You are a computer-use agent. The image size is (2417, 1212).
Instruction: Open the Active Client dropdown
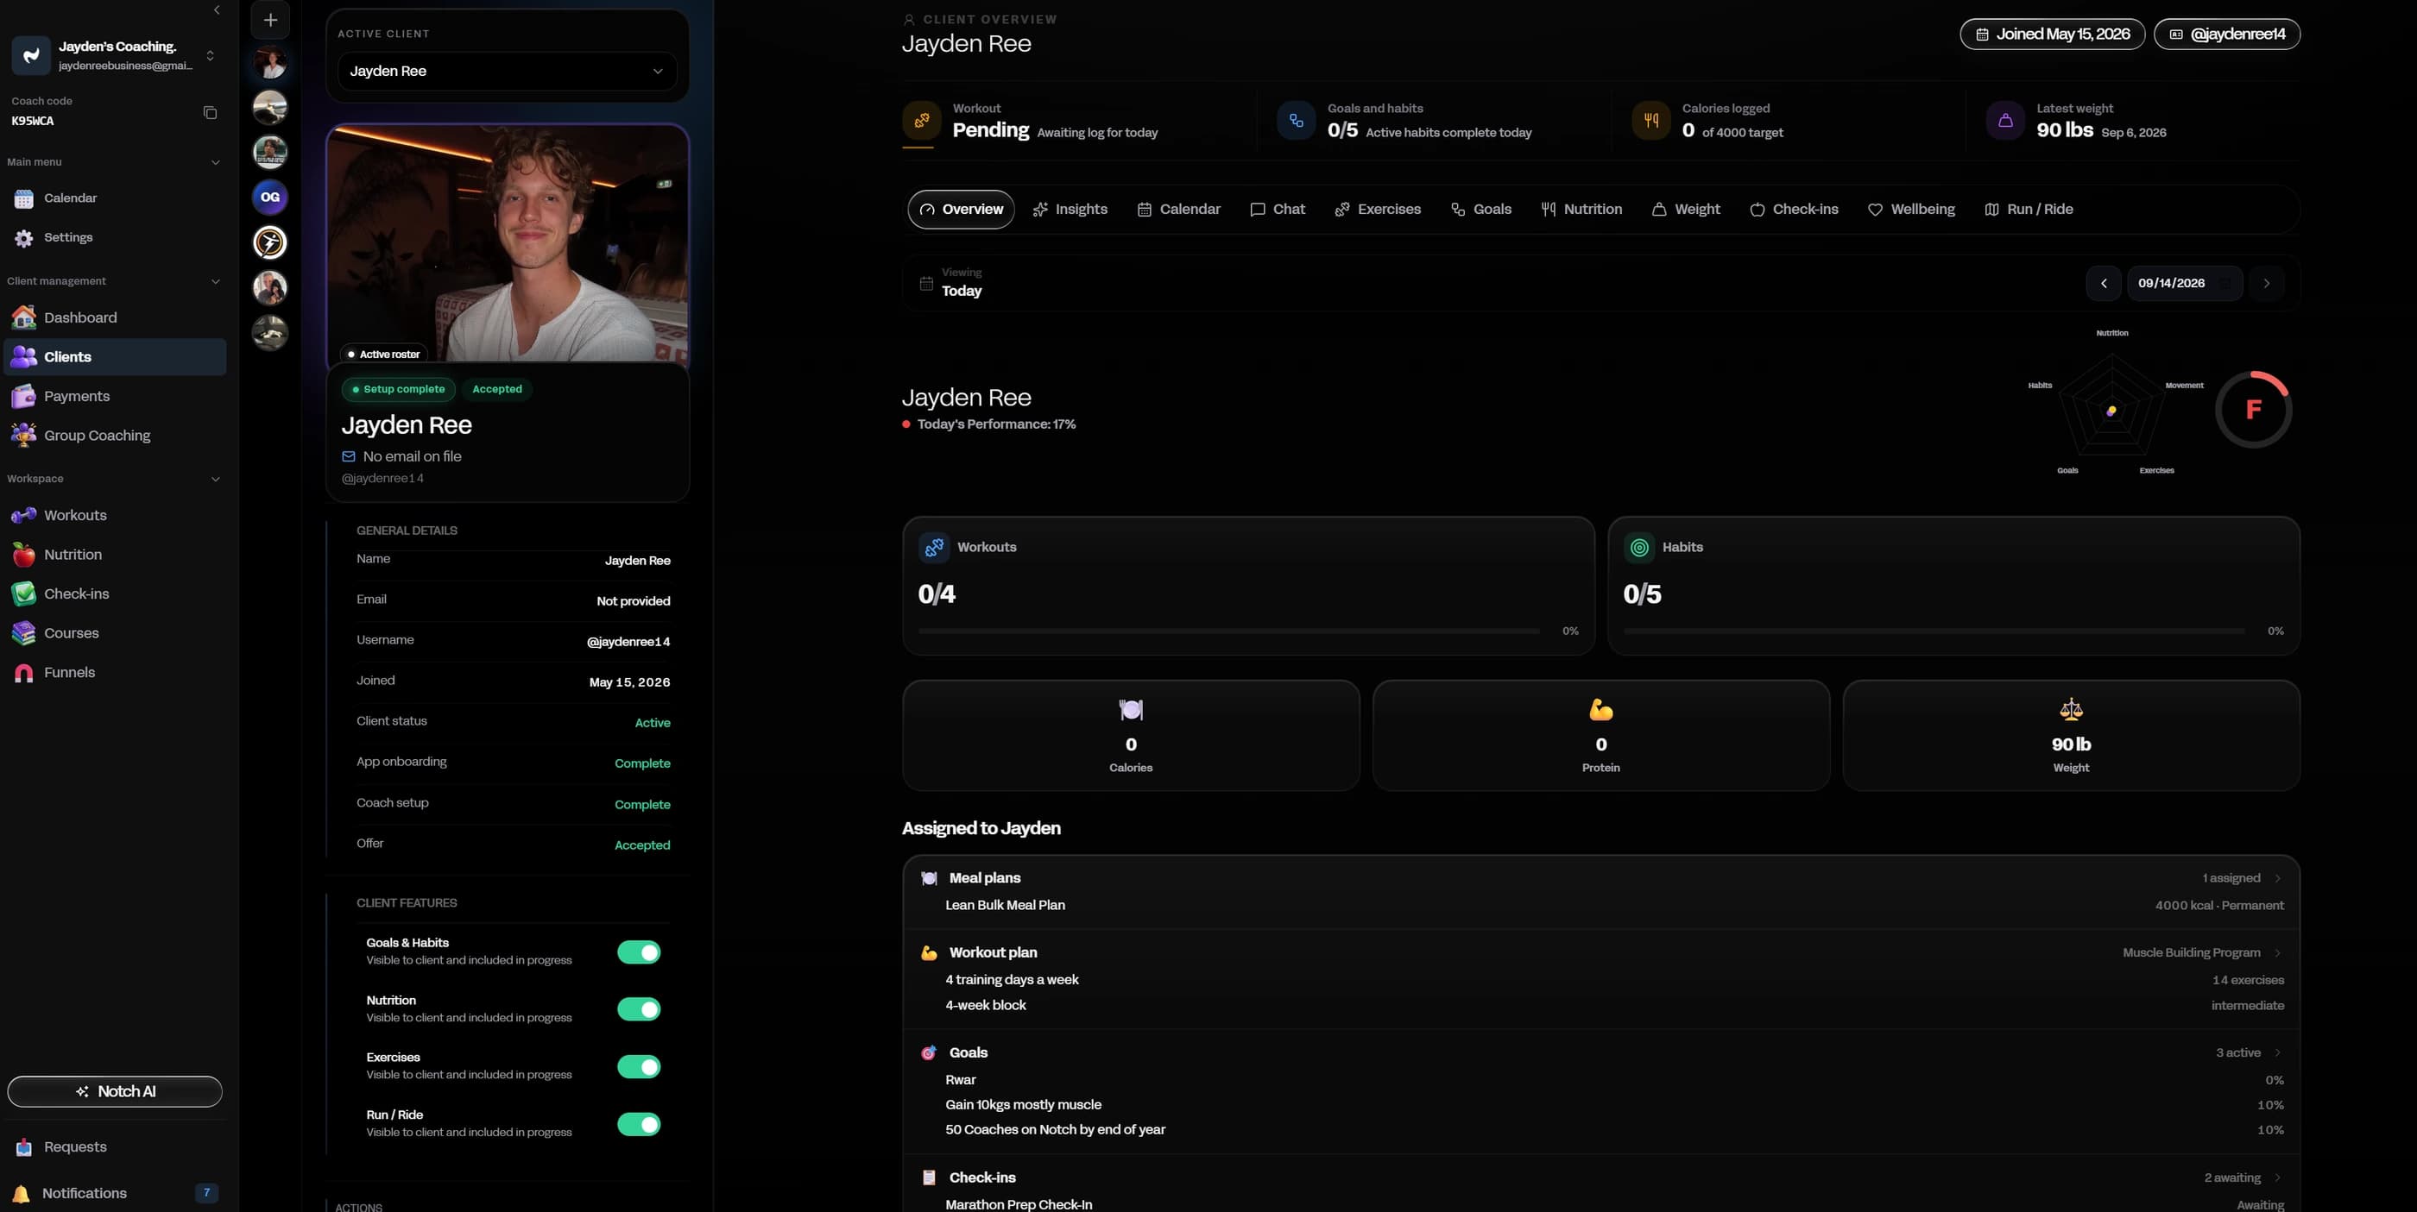507,72
